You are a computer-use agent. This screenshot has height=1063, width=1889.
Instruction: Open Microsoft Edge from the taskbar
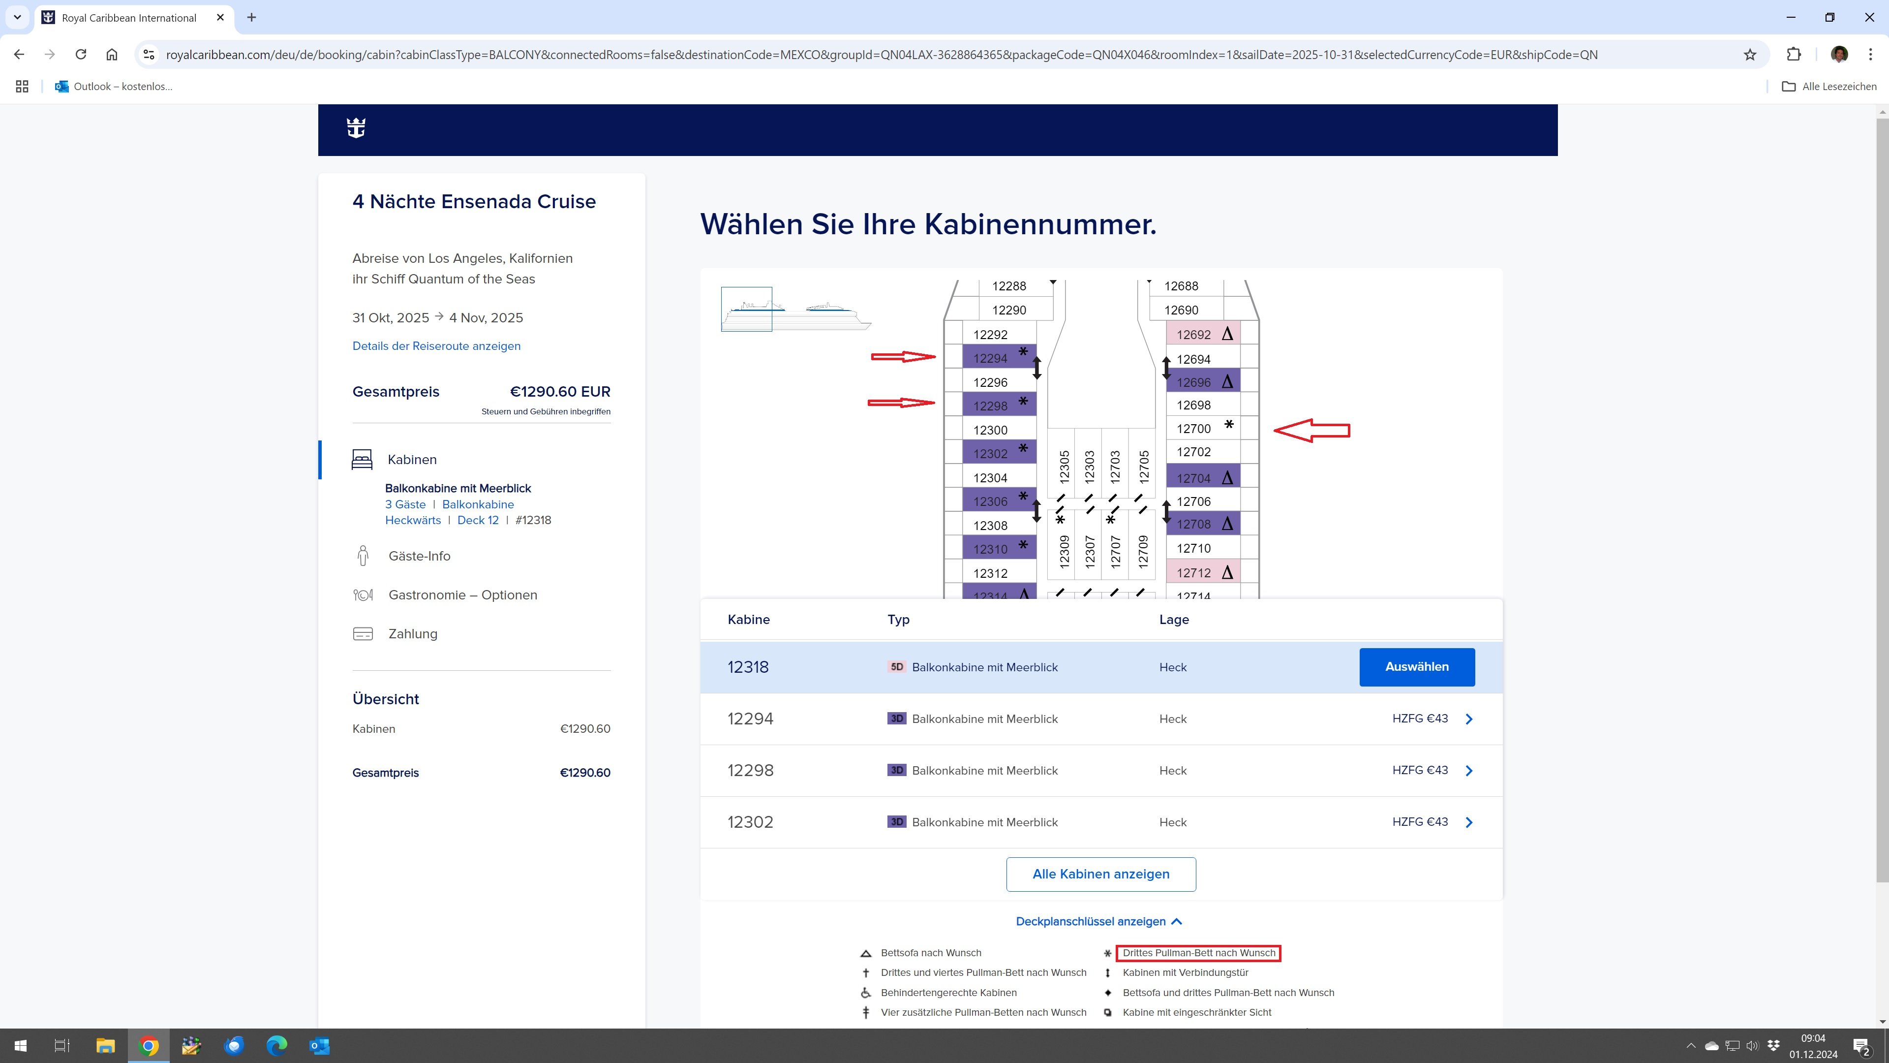[x=276, y=1045]
